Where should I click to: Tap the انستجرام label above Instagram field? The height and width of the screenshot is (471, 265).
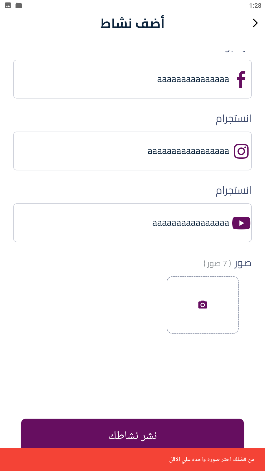(233, 119)
